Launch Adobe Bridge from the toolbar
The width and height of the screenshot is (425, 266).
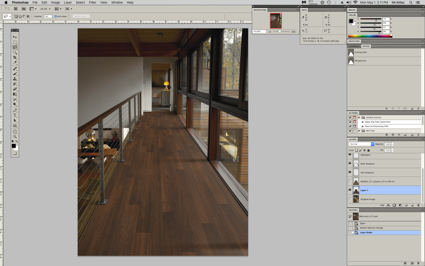pyautogui.click(x=15, y=9)
